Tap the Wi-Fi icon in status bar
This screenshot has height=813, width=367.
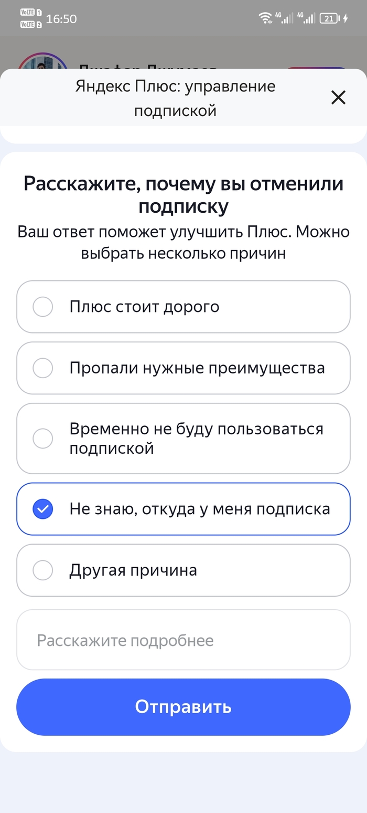pos(266,18)
